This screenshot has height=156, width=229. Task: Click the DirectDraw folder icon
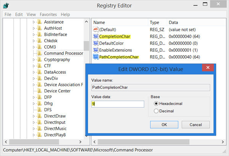(x=39, y=116)
